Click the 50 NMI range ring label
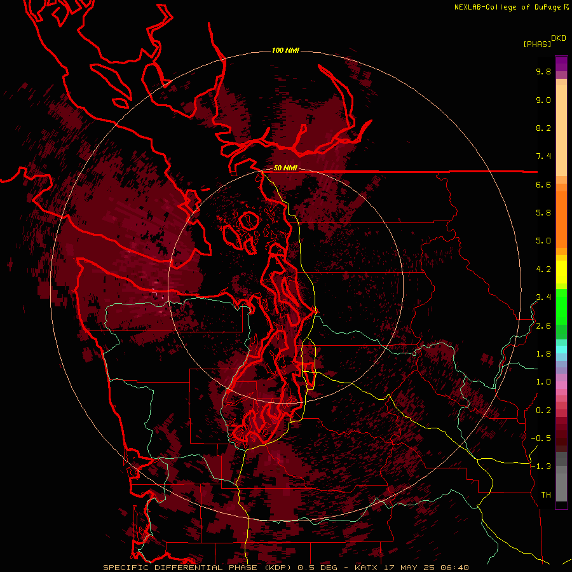 [x=285, y=168]
